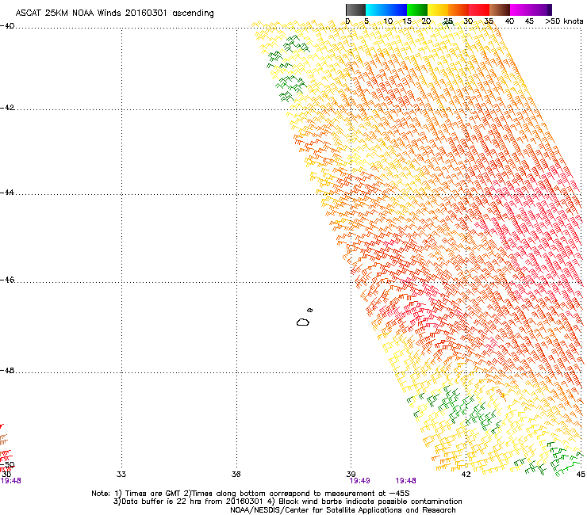Click the orange 25–30 knots legend segment
This screenshot has width=587, height=515.
pos(458,10)
